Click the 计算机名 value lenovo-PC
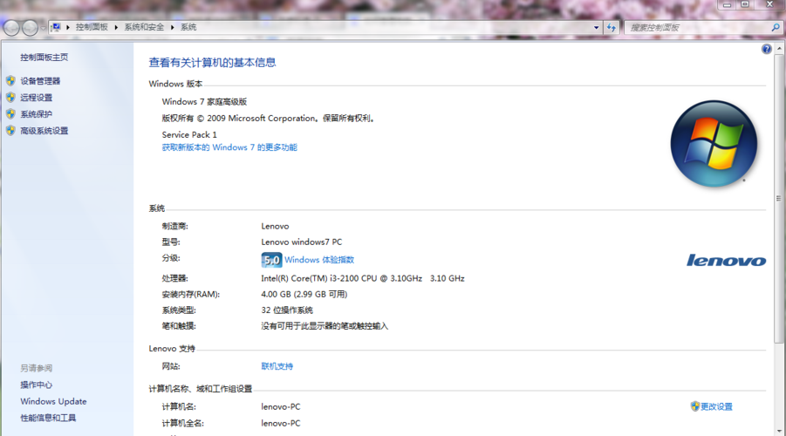The height and width of the screenshot is (436, 786). [281, 406]
